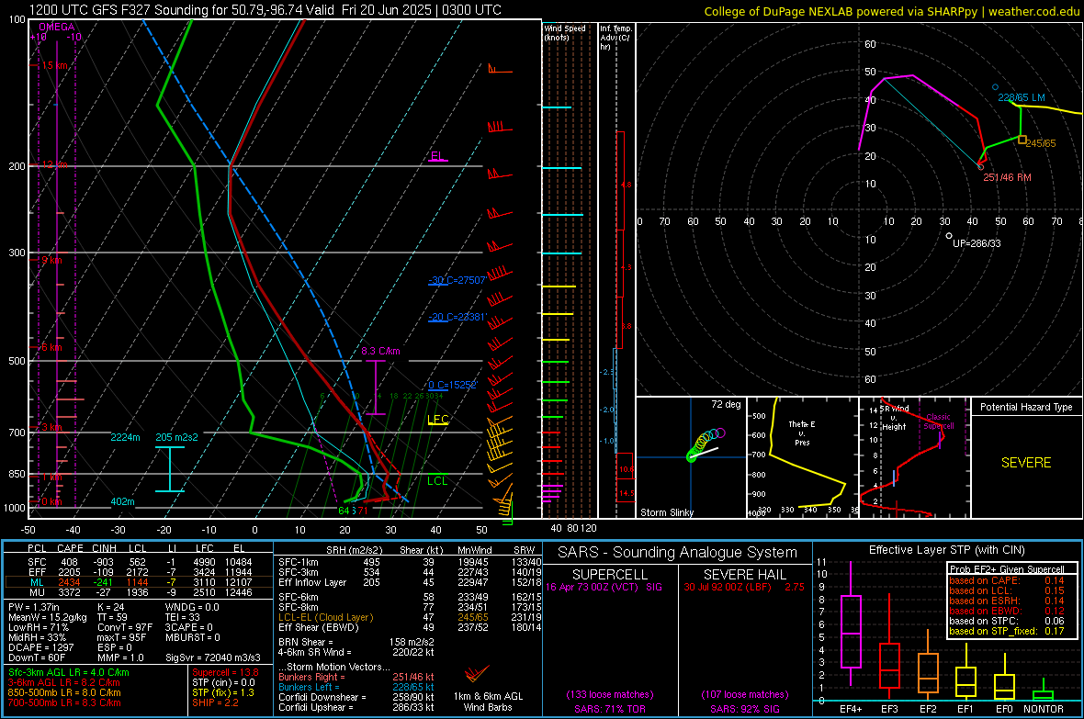The width and height of the screenshot is (1084, 719).
Task: Click the based on STP_fixed: 0.17 line
Action: [1007, 631]
